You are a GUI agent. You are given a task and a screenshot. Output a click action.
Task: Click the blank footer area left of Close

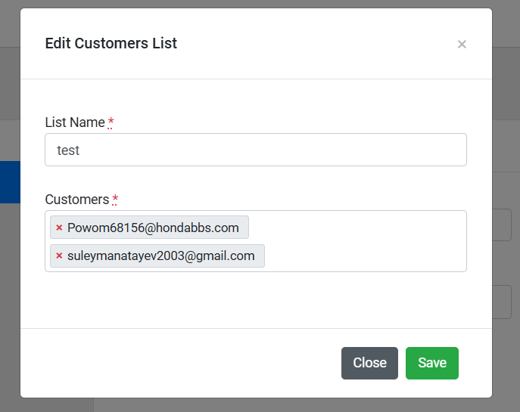pos(182,363)
